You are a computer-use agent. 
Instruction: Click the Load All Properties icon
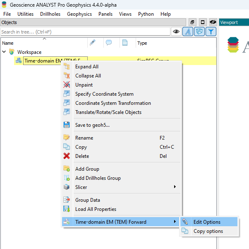point(67,209)
